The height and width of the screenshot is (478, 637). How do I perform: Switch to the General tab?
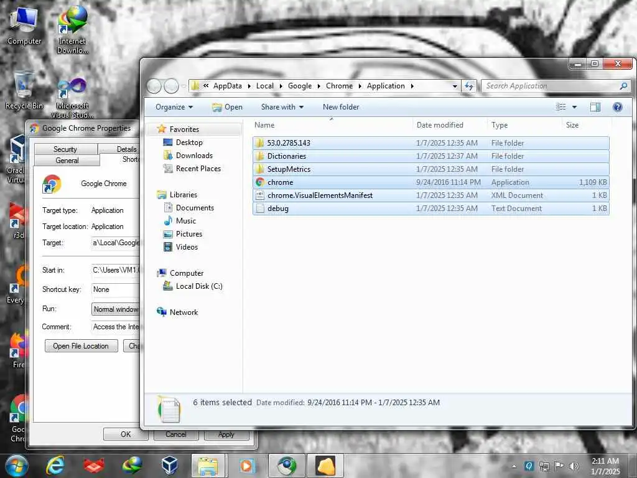67,160
